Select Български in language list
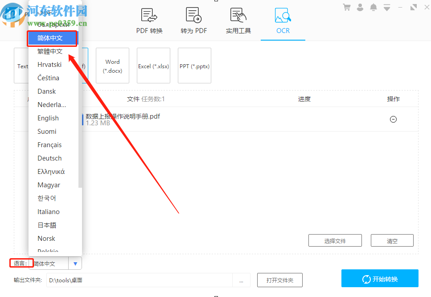 (x=53, y=25)
